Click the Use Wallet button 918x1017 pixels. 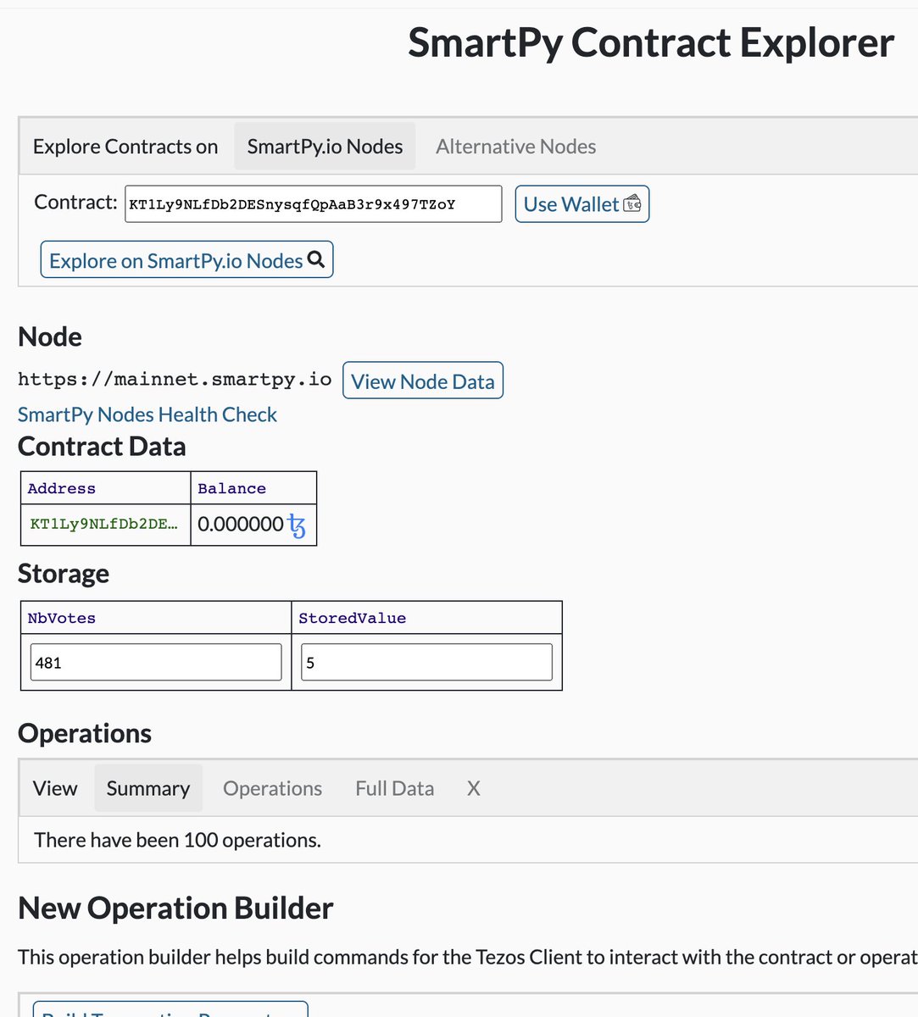[x=582, y=204]
